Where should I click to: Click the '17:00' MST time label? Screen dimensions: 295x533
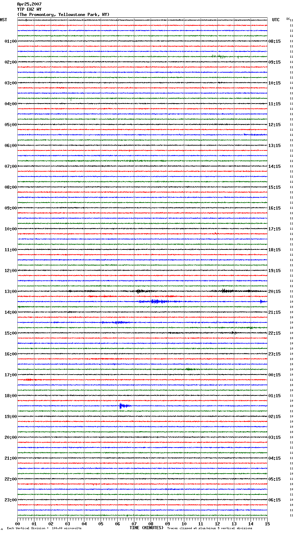coord(10,375)
